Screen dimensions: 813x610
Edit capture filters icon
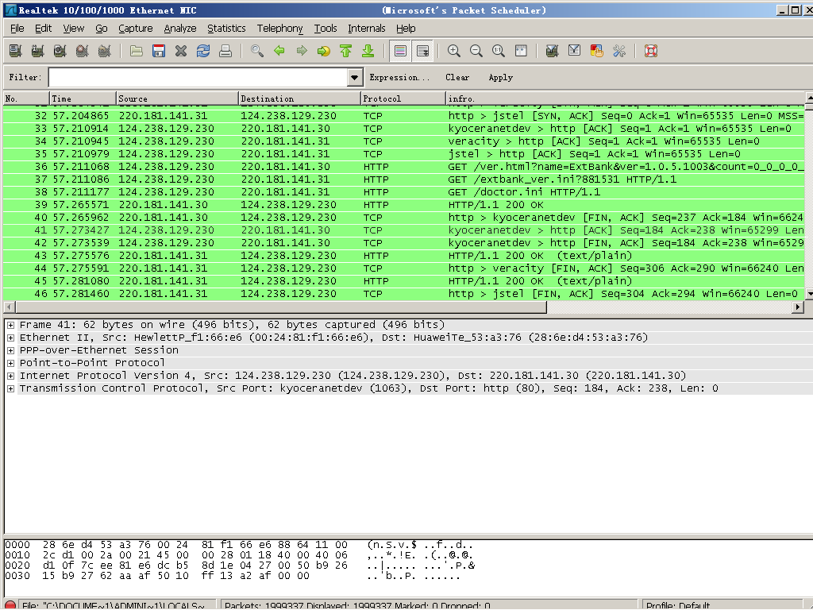click(x=553, y=51)
